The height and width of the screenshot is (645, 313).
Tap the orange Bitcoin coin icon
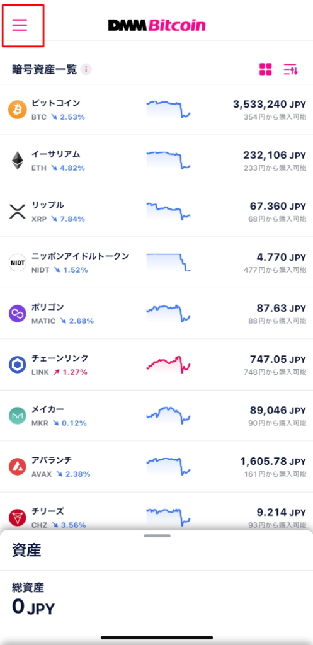click(x=17, y=110)
